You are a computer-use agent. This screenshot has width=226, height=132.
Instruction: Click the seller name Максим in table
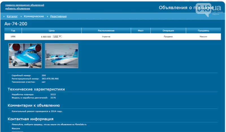203,37
